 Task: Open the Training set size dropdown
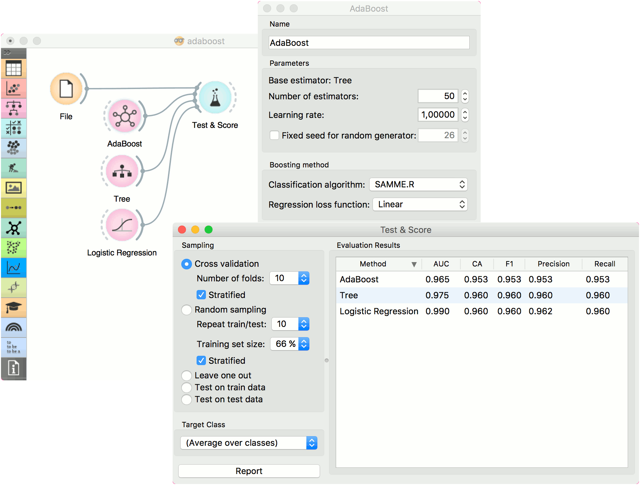[x=290, y=344]
